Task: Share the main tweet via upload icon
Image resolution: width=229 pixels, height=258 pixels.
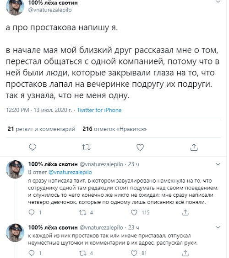Action: pos(194,147)
